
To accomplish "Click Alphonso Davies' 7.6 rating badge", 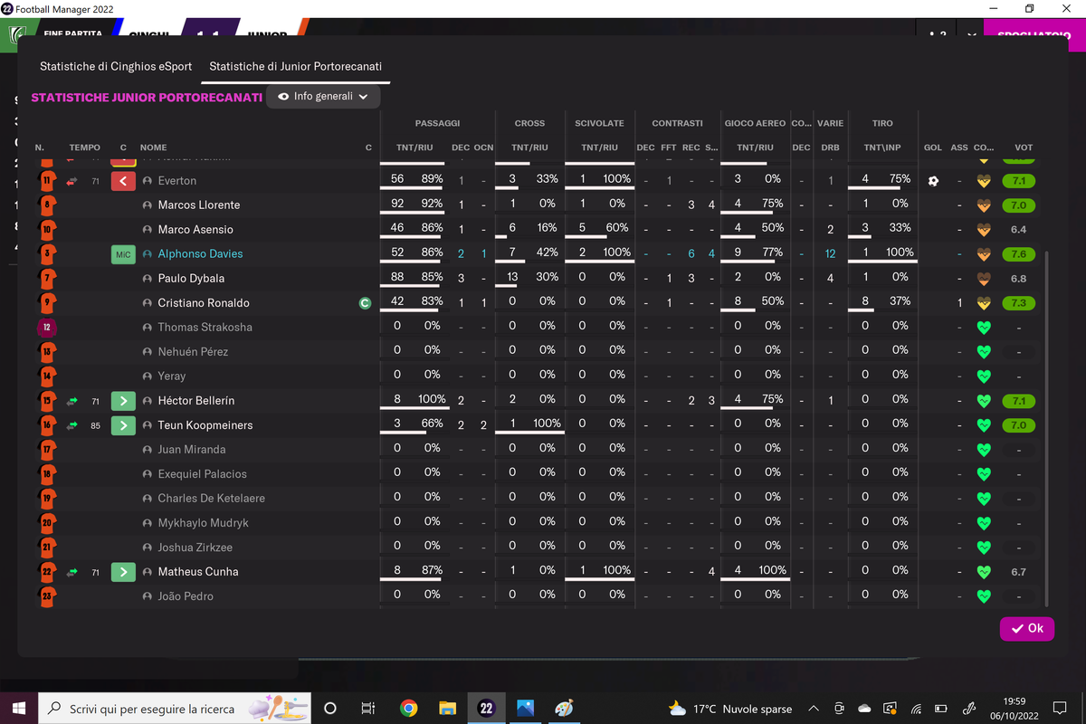I will (1019, 254).
